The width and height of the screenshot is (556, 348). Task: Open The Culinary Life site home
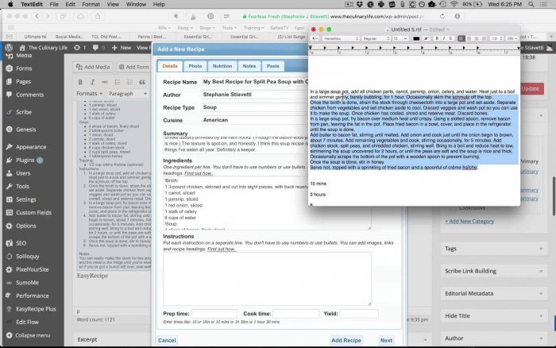43,48
